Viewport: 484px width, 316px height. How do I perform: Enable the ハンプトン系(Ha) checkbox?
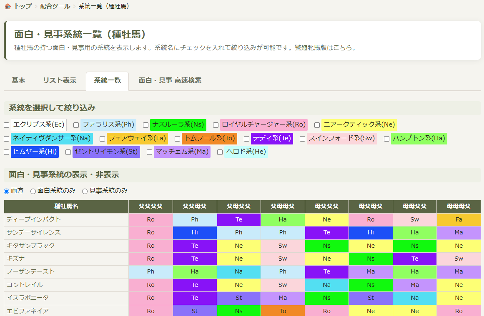point(387,139)
